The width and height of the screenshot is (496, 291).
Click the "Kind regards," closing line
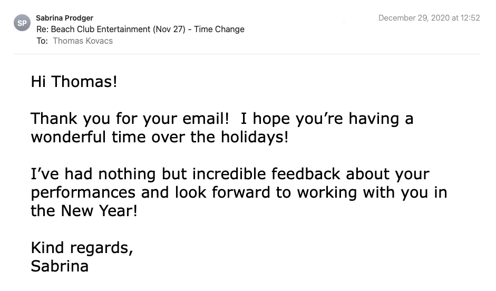point(82,248)
